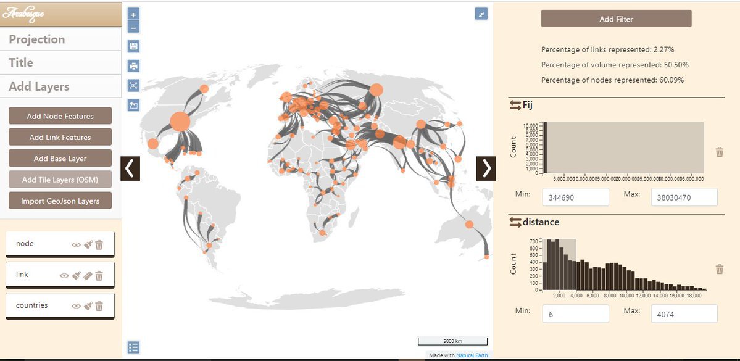Zoom in on the map
Viewport: 740px width, 361px height.
click(134, 14)
